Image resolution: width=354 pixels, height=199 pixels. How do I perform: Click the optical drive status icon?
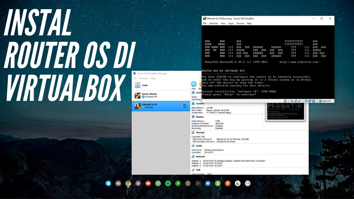(289, 101)
